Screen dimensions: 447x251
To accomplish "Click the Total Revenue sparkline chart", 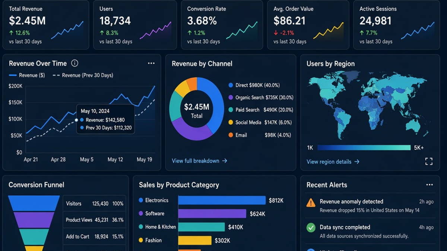I will [x=67, y=30].
